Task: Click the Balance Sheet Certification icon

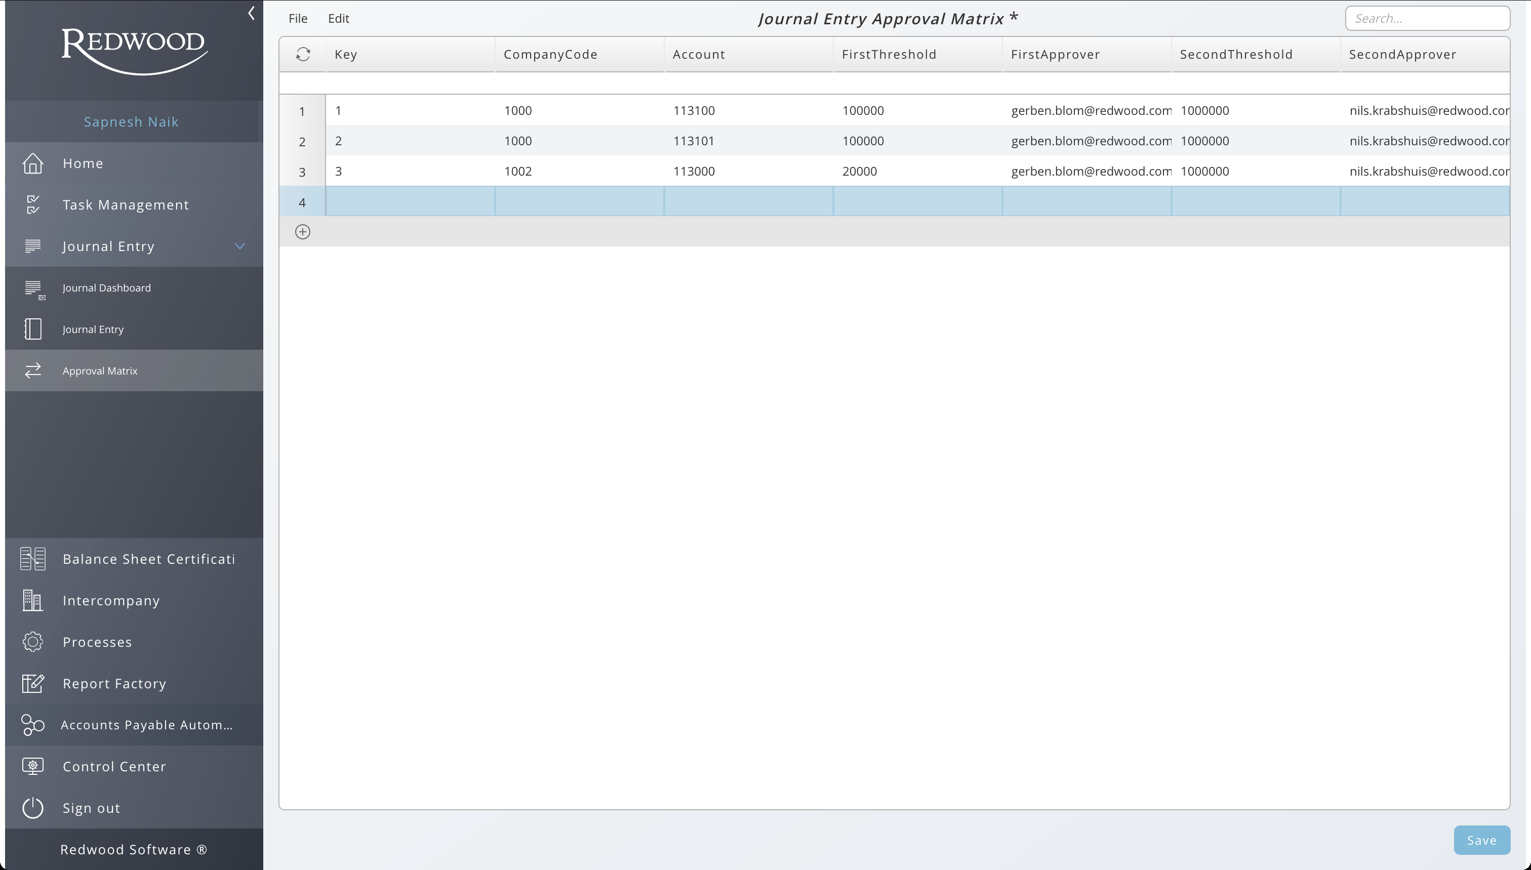Action: click(33, 559)
